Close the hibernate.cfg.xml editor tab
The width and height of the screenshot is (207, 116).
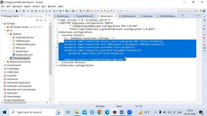point(116,16)
